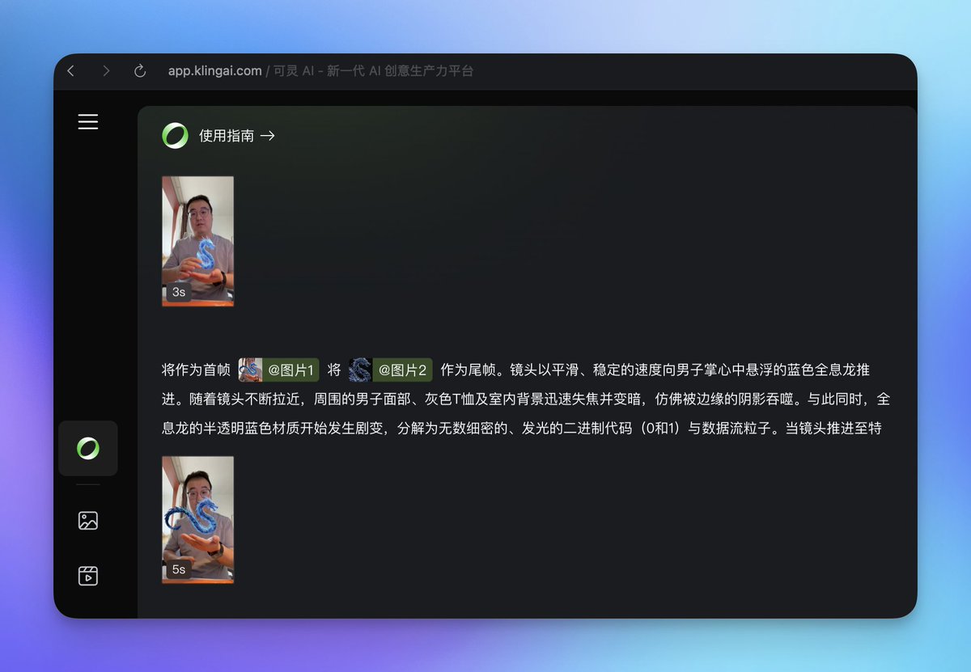The image size is (971, 672).
Task: Open the 3s video thumbnail
Action: pos(197,240)
